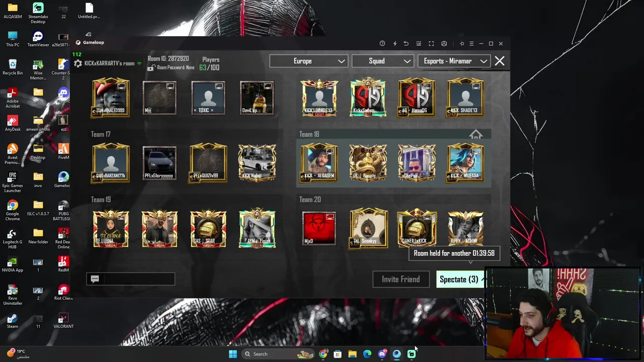Open Streamlabs Desktop desktop icon
Screen dimensions: 644x362
click(38, 14)
